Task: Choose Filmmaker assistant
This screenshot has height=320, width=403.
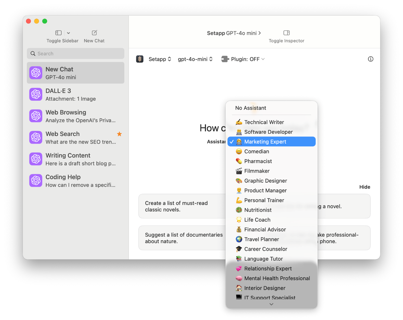Action: pyautogui.click(x=272, y=171)
